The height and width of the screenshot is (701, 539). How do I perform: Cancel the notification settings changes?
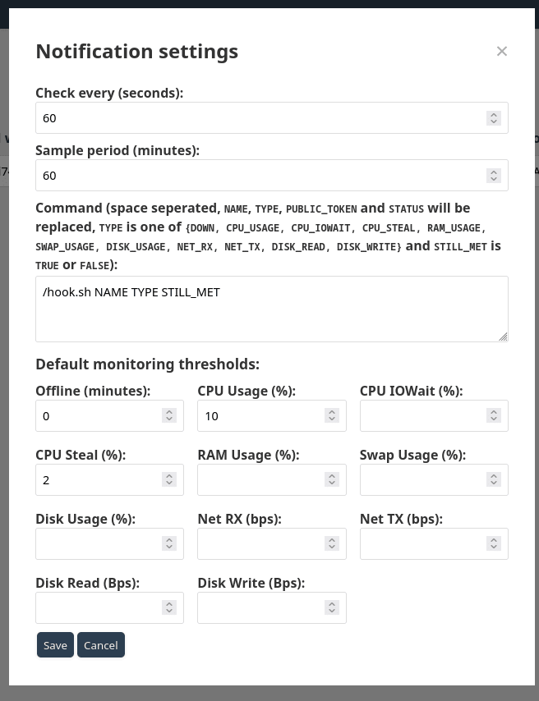click(x=101, y=644)
